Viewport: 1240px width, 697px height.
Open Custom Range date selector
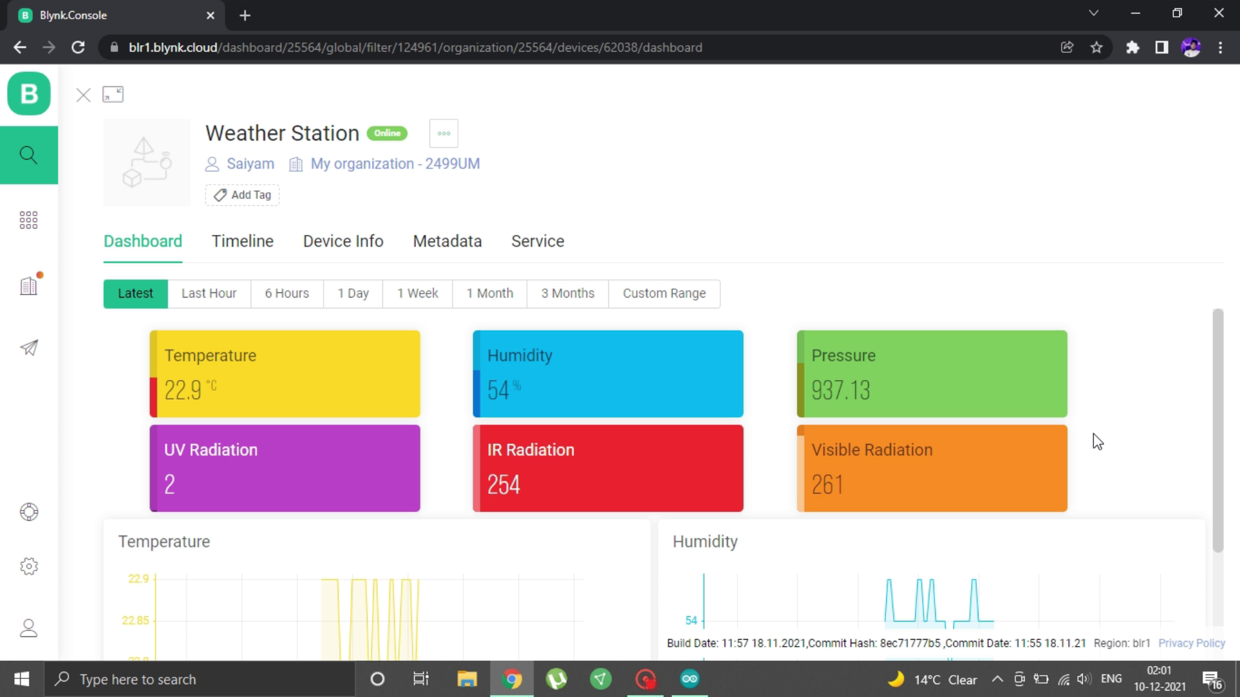pos(664,293)
